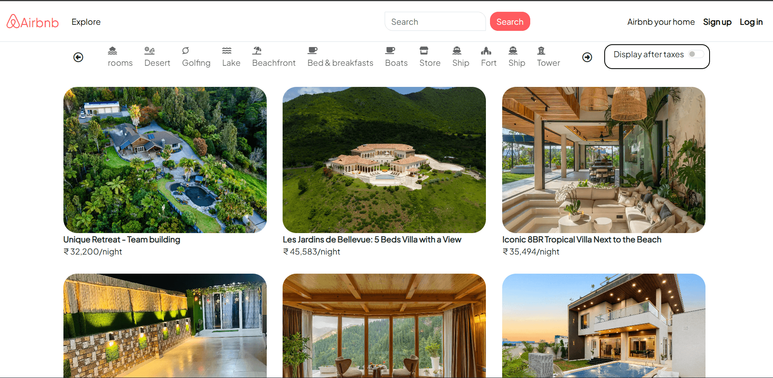Screen dimensions: 773x378
Task: Click the Airbnb logo
Action: click(x=33, y=22)
